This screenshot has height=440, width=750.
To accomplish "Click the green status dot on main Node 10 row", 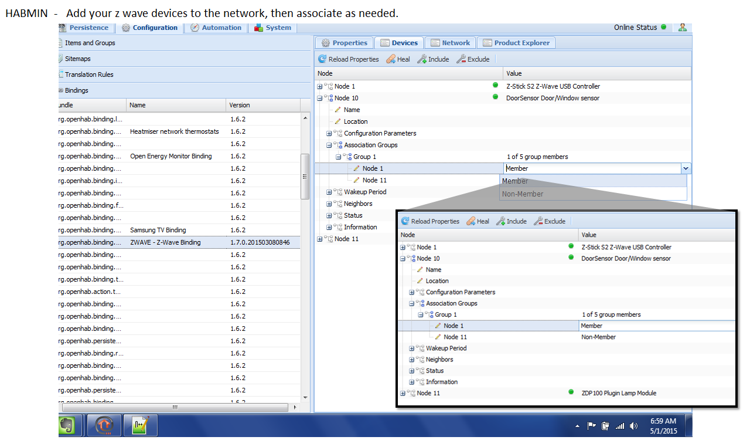I will click(496, 97).
